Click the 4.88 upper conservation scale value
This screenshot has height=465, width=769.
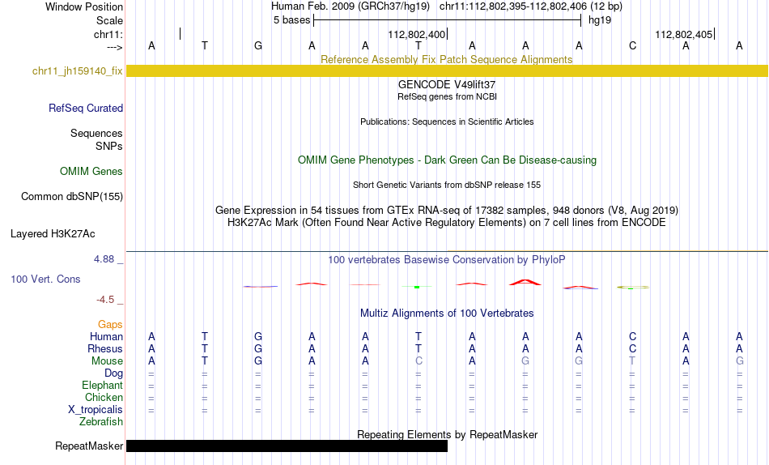pyautogui.click(x=104, y=259)
